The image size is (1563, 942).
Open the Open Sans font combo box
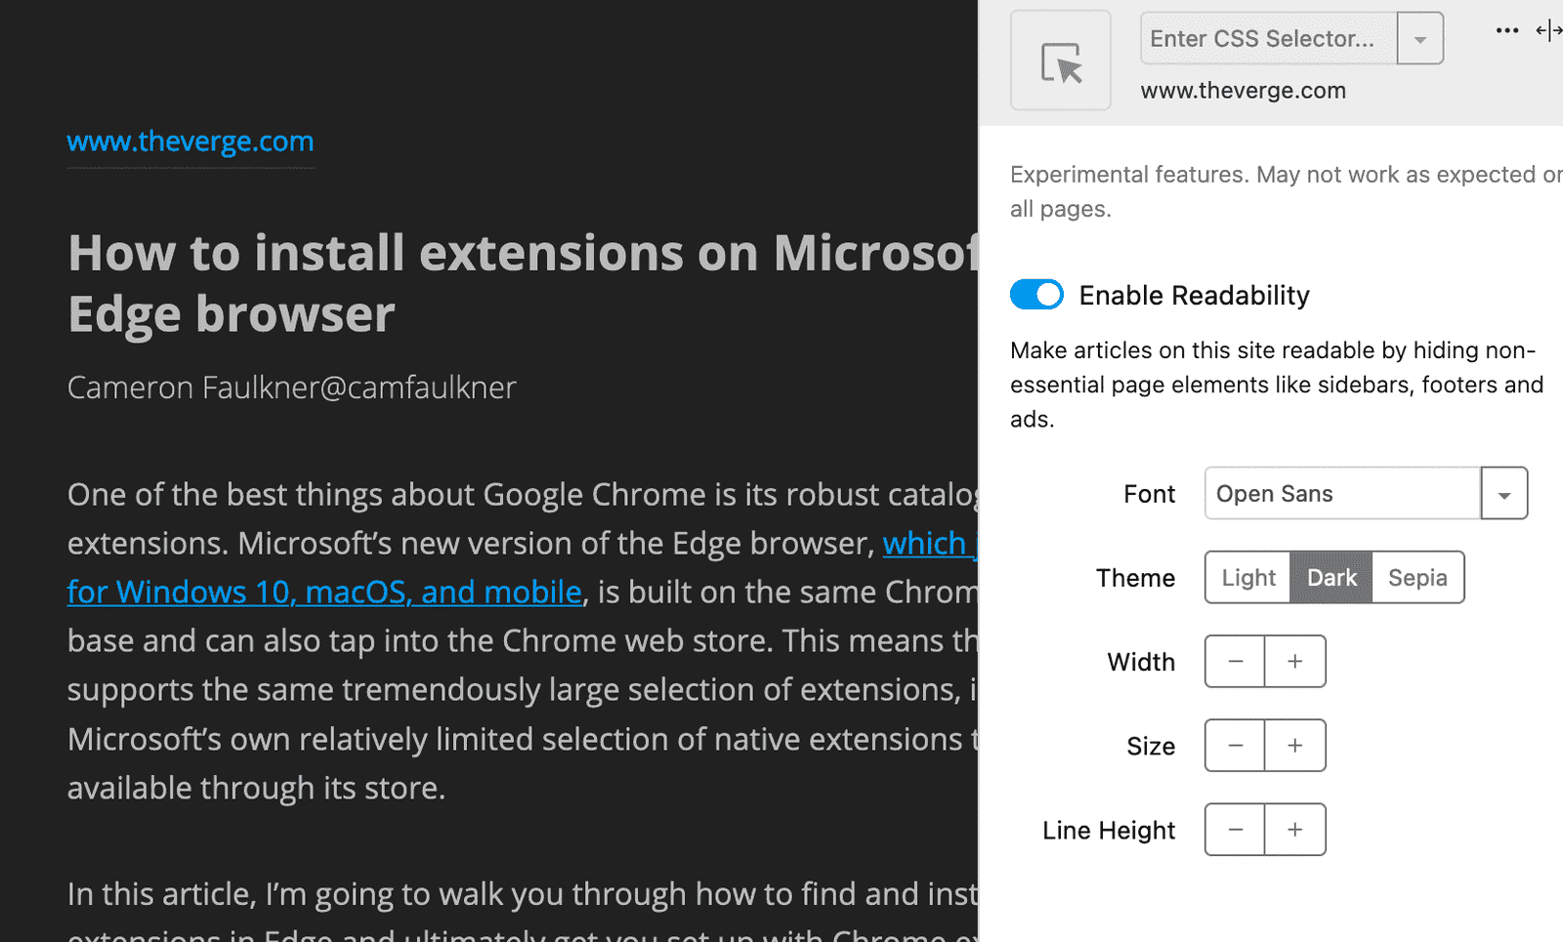point(1342,494)
